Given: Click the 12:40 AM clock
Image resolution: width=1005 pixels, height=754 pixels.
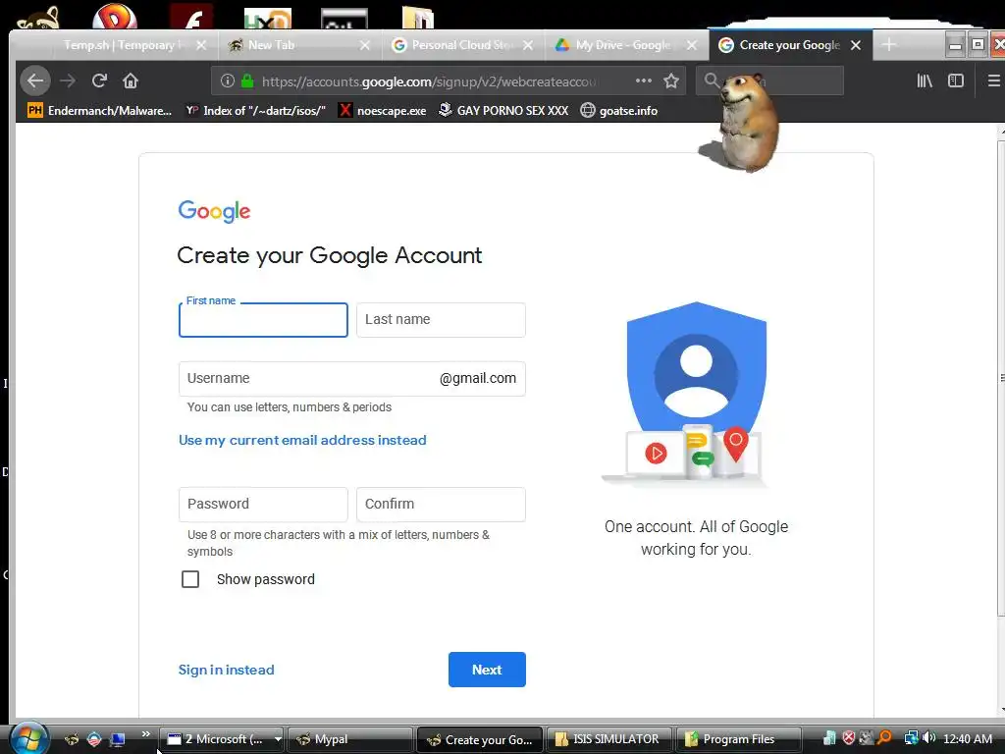Looking at the screenshot, I should (967, 739).
